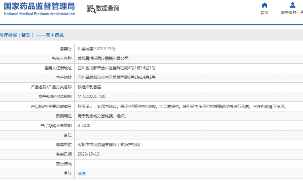Open the 政务服务门户 person icon
The width and height of the screenshot is (303, 181).
pyautogui.click(x=293, y=5)
